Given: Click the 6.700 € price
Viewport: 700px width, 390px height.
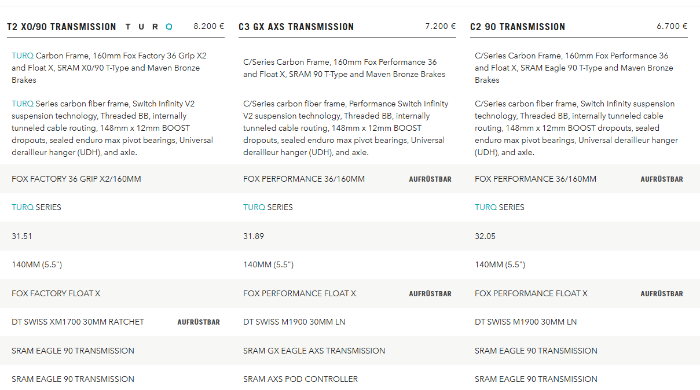Looking at the screenshot, I should click(x=672, y=27).
